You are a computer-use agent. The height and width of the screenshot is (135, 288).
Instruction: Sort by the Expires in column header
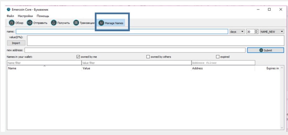pyautogui.click(x=267, y=68)
